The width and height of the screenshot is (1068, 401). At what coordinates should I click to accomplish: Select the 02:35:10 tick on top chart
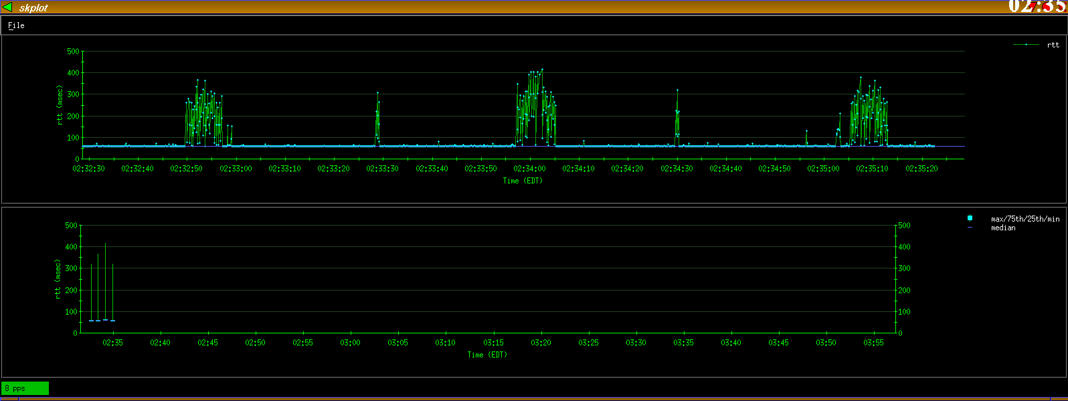click(872, 169)
